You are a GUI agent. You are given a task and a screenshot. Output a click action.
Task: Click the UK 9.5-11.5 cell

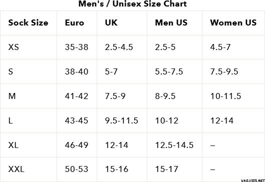tap(122, 120)
